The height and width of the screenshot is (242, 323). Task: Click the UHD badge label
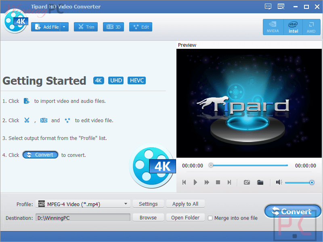[x=116, y=80]
